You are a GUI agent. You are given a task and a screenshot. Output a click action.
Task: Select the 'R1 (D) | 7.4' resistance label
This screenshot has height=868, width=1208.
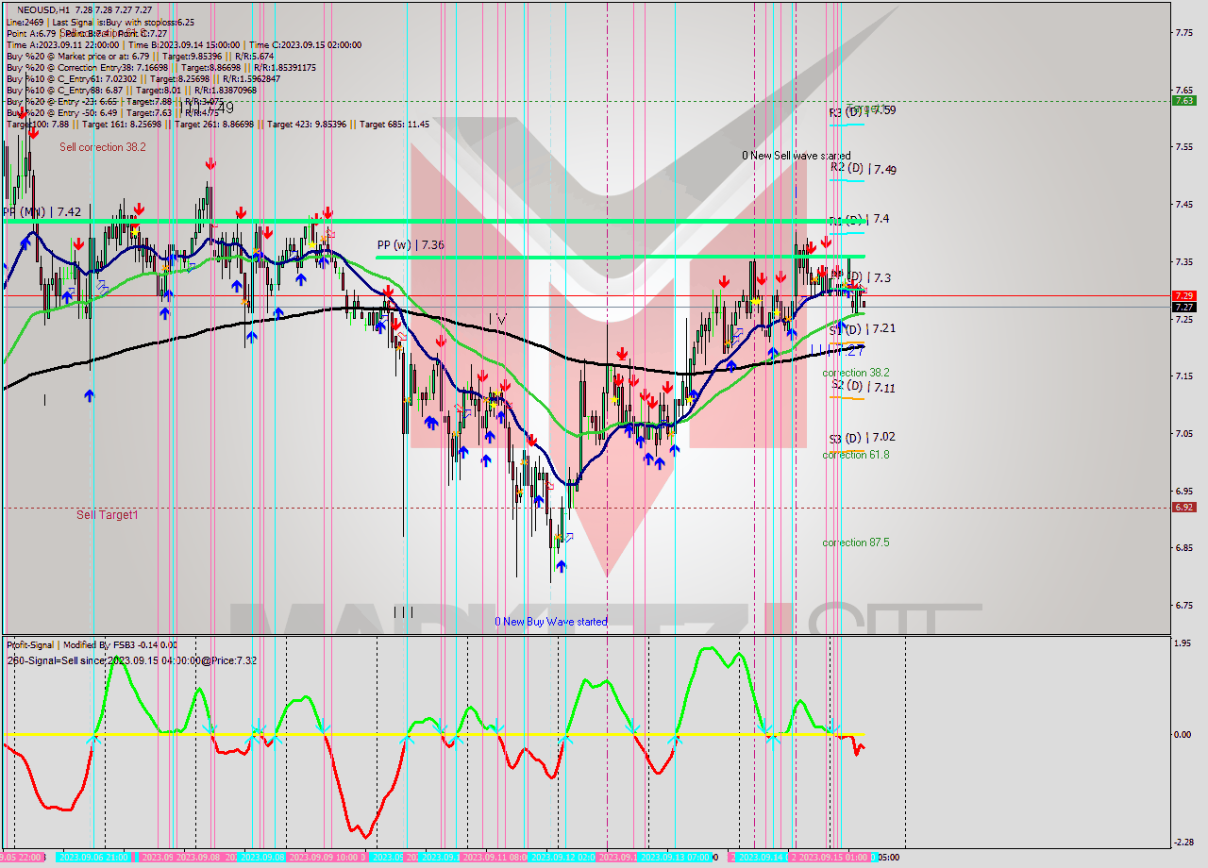(x=859, y=219)
